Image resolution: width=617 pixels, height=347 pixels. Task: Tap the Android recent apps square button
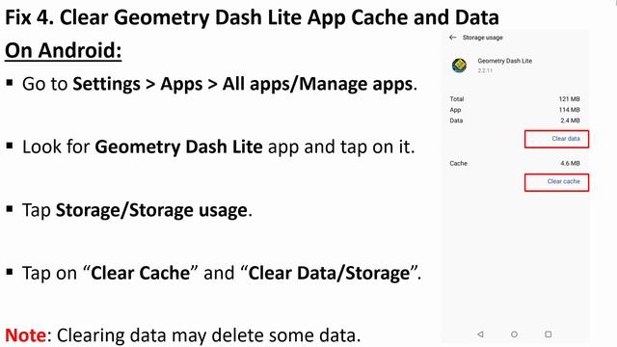tap(549, 334)
